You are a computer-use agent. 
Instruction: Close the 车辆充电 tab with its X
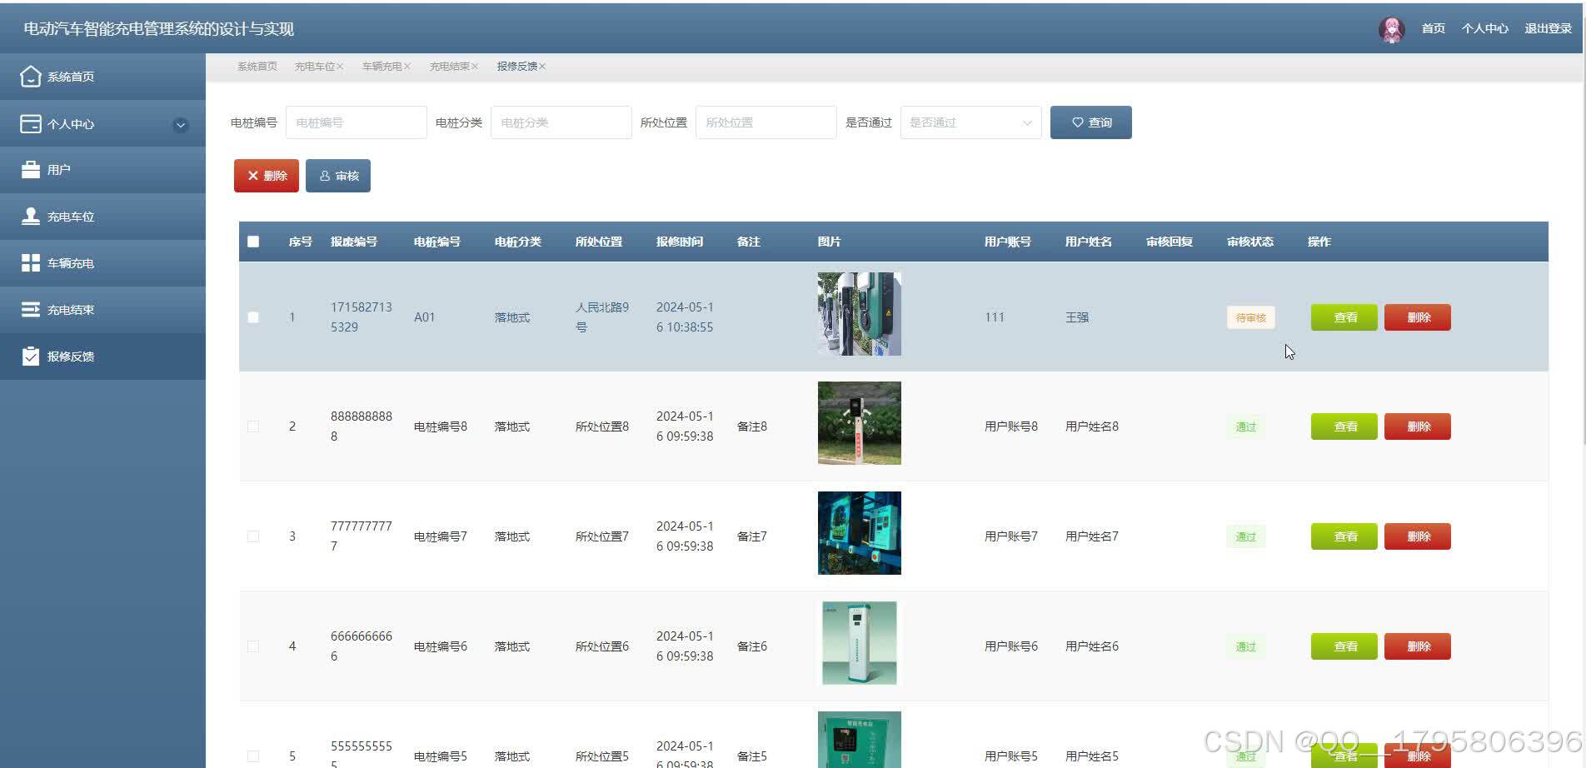tap(407, 67)
